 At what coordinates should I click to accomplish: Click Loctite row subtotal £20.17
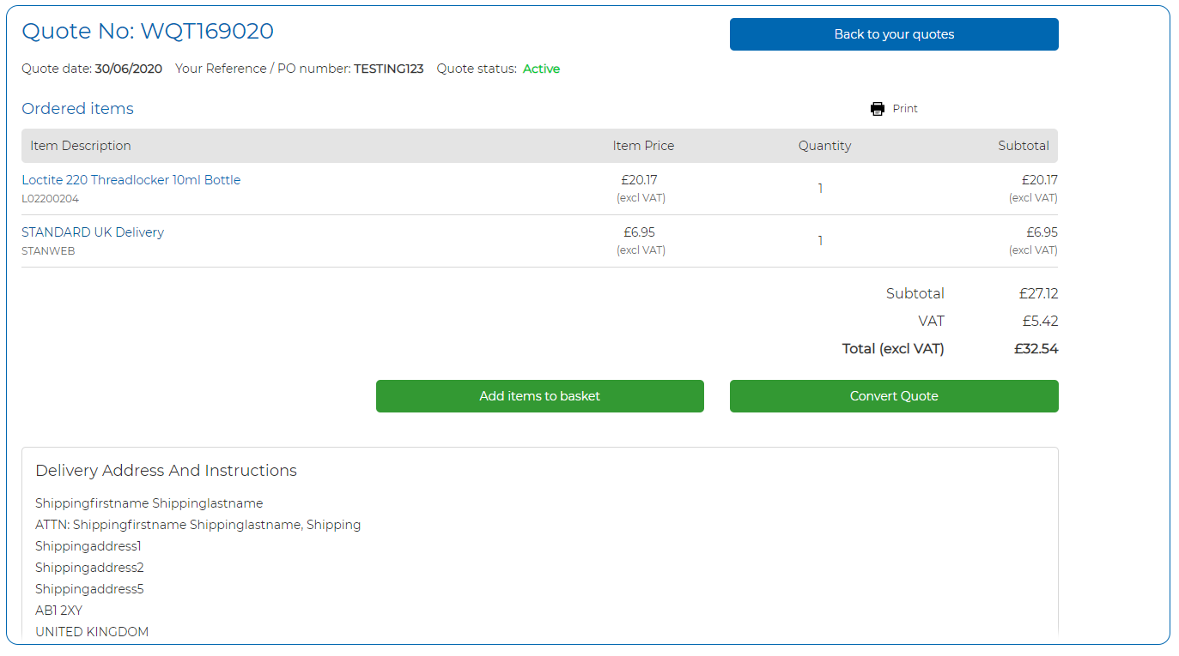(x=1040, y=180)
